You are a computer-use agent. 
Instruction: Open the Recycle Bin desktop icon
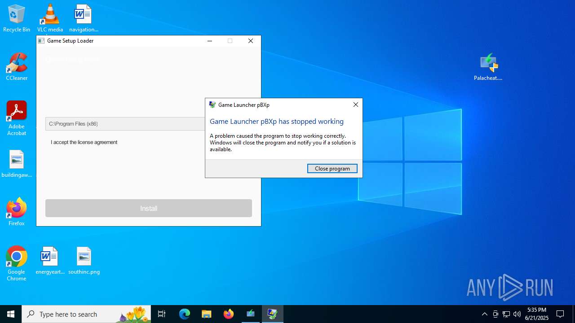[17, 18]
